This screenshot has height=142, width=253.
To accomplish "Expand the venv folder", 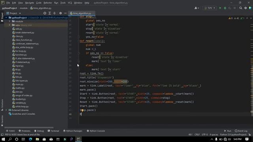I will pyautogui.click(x=9, y=25).
